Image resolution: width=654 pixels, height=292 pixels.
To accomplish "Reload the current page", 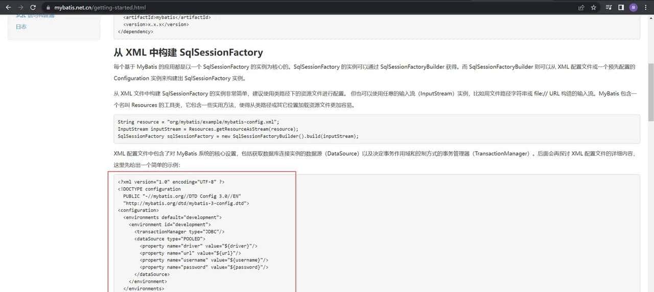I will pos(33,8).
